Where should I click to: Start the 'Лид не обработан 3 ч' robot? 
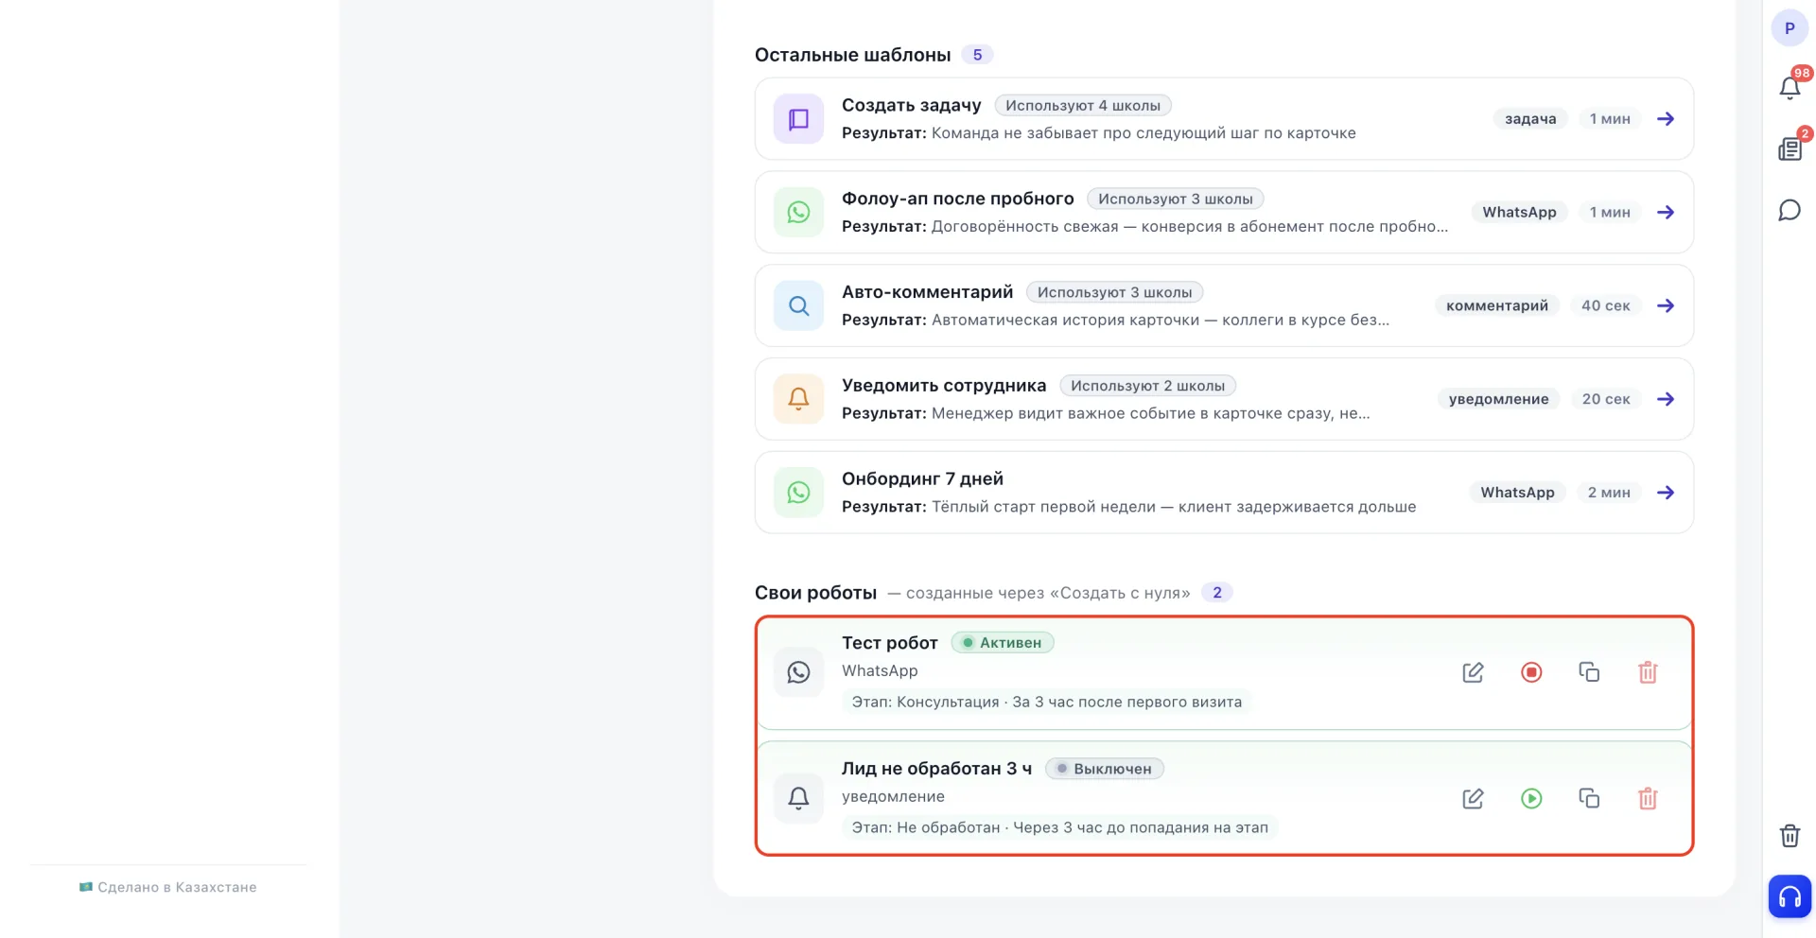(x=1531, y=799)
